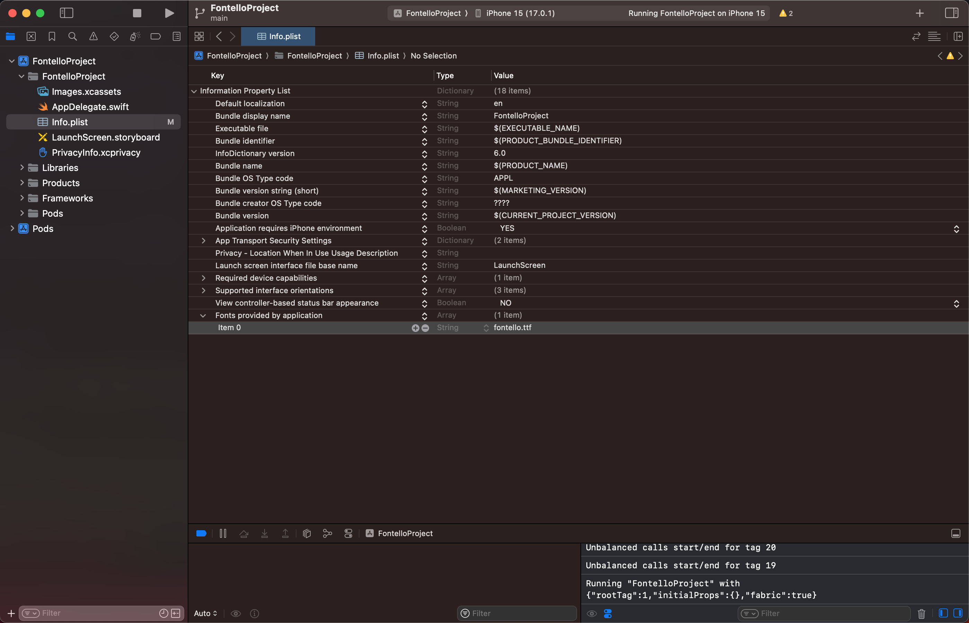
Task: Click the FontelloProject breadcrumb folder
Action: (x=309, y=56)
